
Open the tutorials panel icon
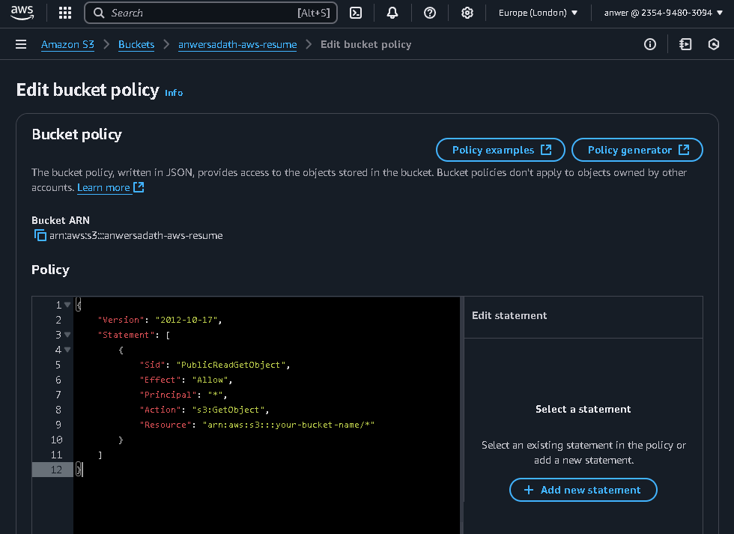tap(685, 44)
